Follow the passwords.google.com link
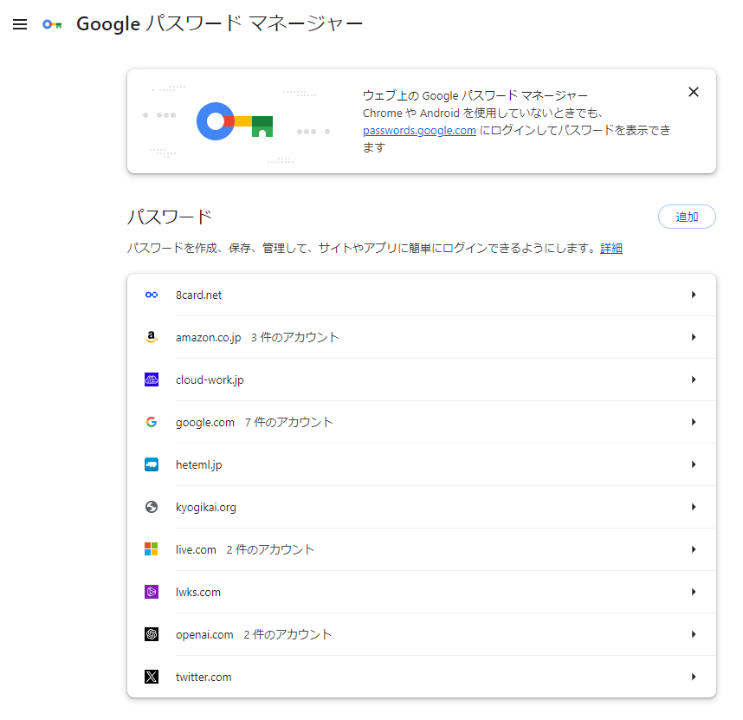The image size is (743, 720). [x=419, y=131]
